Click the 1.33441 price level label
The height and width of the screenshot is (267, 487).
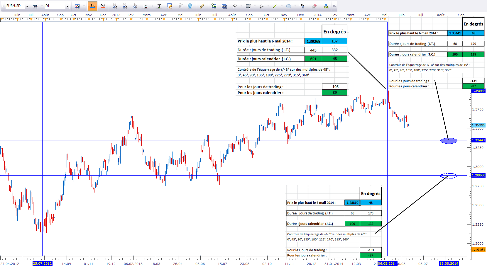(478, 140)
